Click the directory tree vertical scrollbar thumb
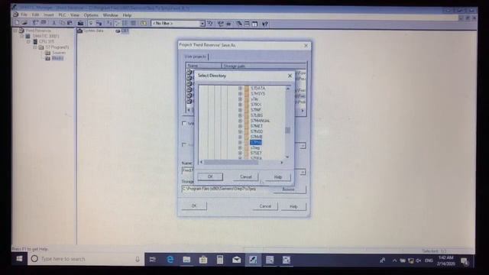The image size is (489, 275). click(x=287, y=130)
